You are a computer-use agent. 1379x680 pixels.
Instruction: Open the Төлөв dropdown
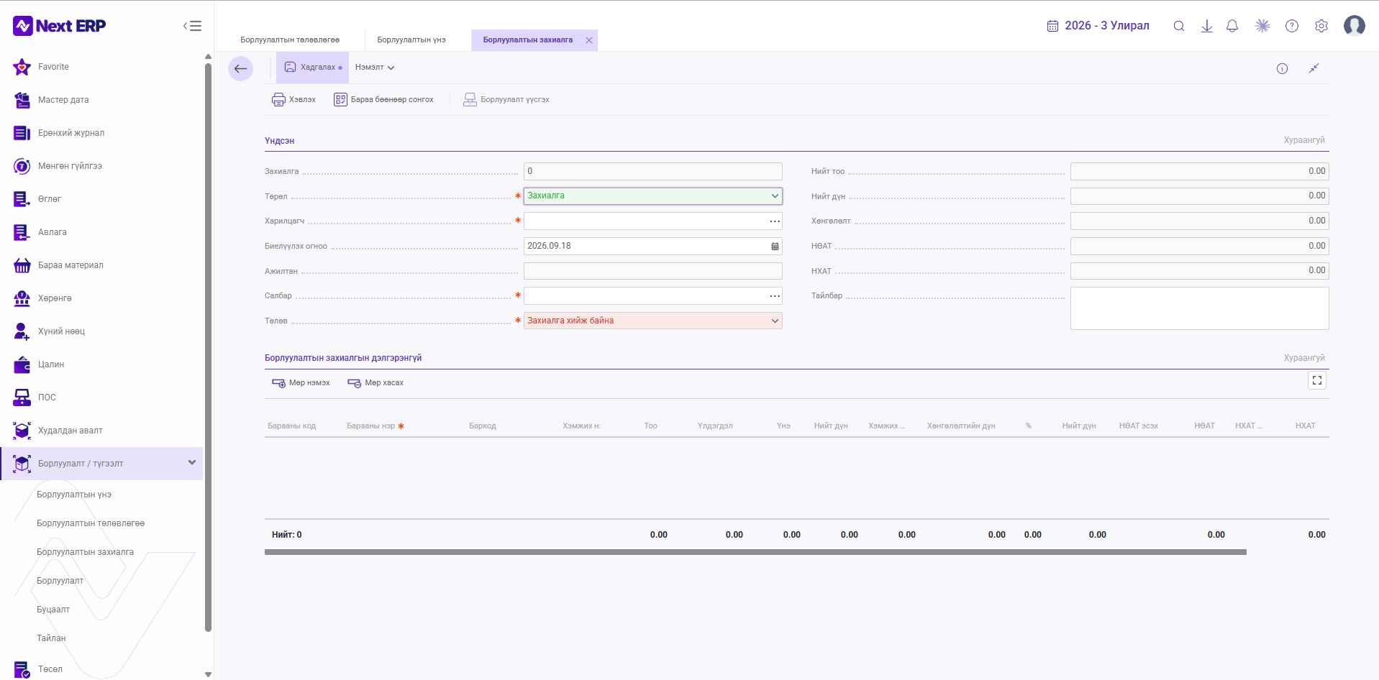click(653, 321)
